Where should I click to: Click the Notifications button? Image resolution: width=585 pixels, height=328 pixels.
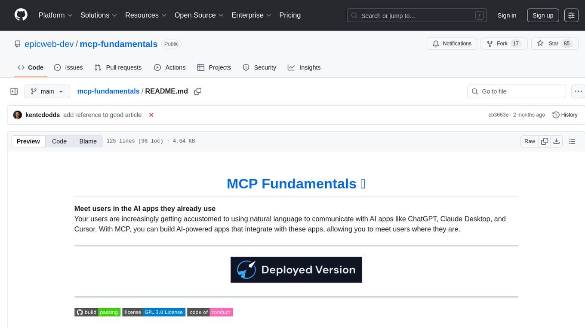452,44
